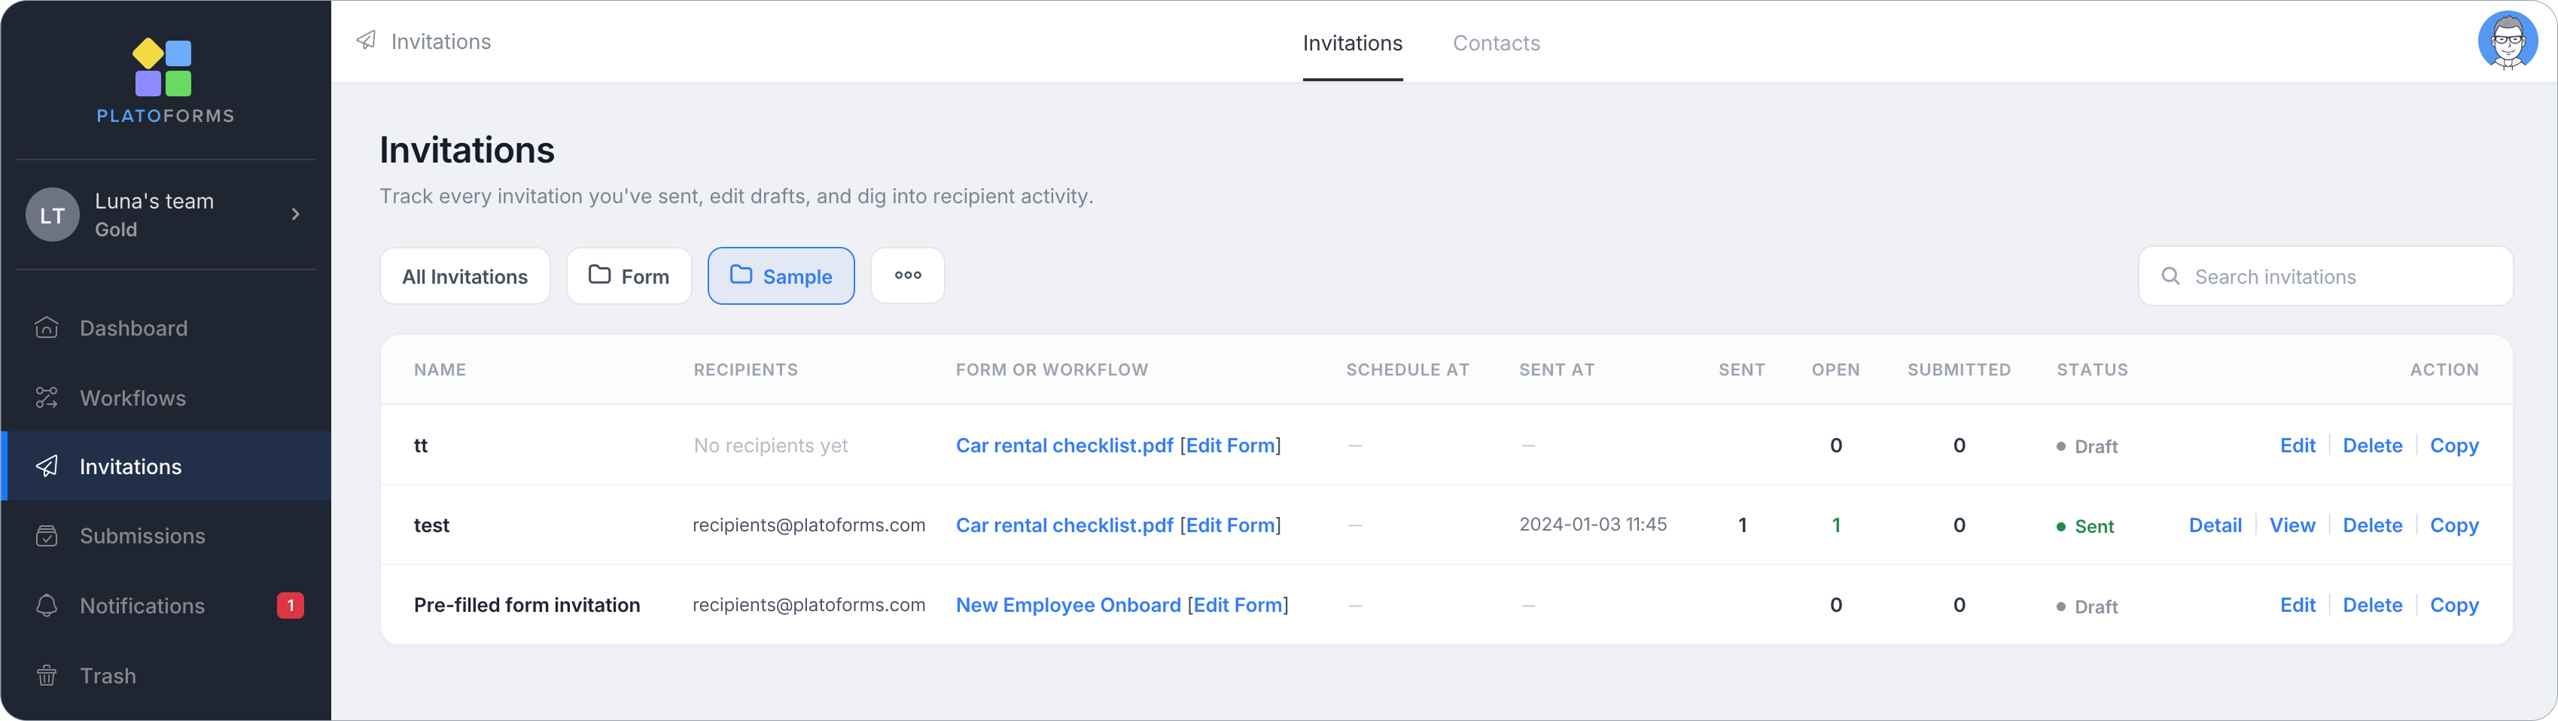Click the Invitations paper plane sidebar icon
Screen dimensions: 2558x721
(47, 466)
